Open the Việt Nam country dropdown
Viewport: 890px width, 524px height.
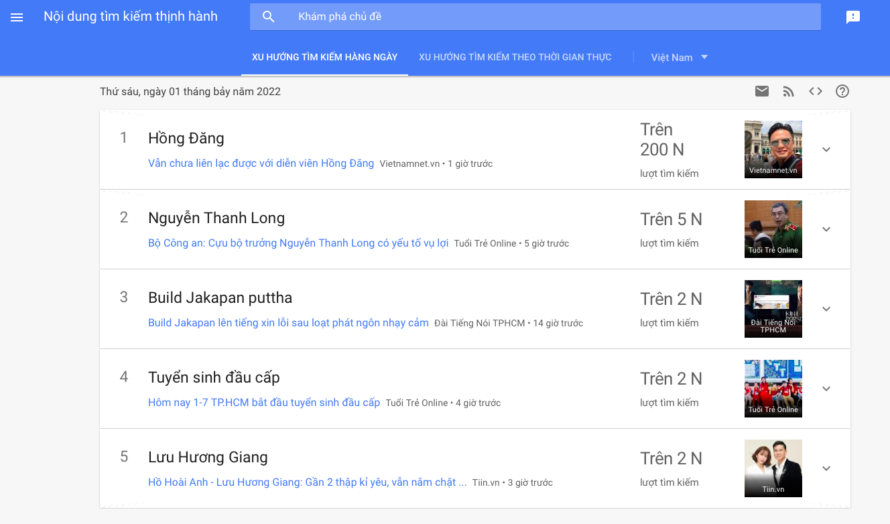[x=680, y=58]
